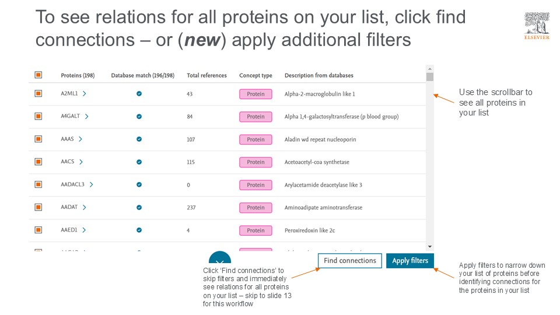Click database match checkmark icon for AACS

(x=139, y=162)
